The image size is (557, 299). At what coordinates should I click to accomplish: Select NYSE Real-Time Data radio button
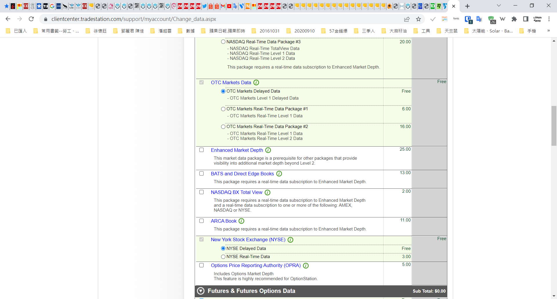(223, 257)
